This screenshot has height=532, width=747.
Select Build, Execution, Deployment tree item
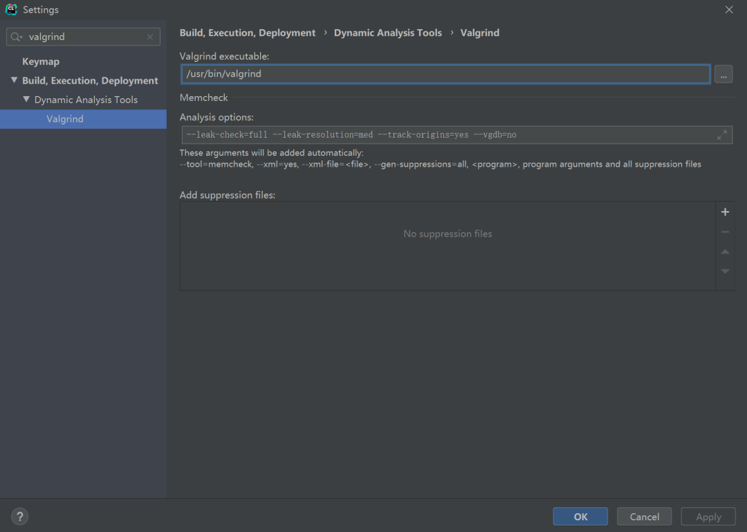[90, 80]
